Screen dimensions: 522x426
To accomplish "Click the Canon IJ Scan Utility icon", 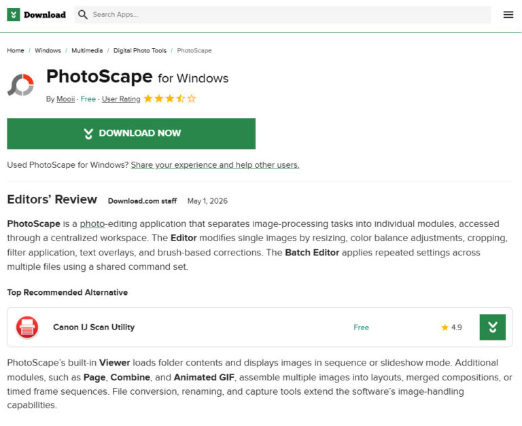I will 27,327.
